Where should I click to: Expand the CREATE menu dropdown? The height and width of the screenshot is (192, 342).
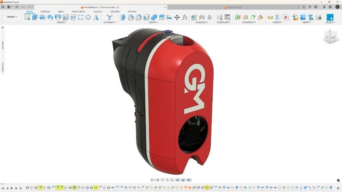coord(61,23)
